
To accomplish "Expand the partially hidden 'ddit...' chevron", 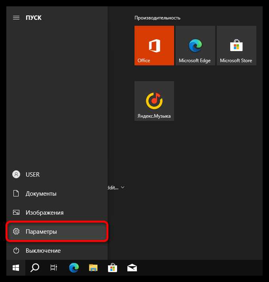I will [123, 187].
